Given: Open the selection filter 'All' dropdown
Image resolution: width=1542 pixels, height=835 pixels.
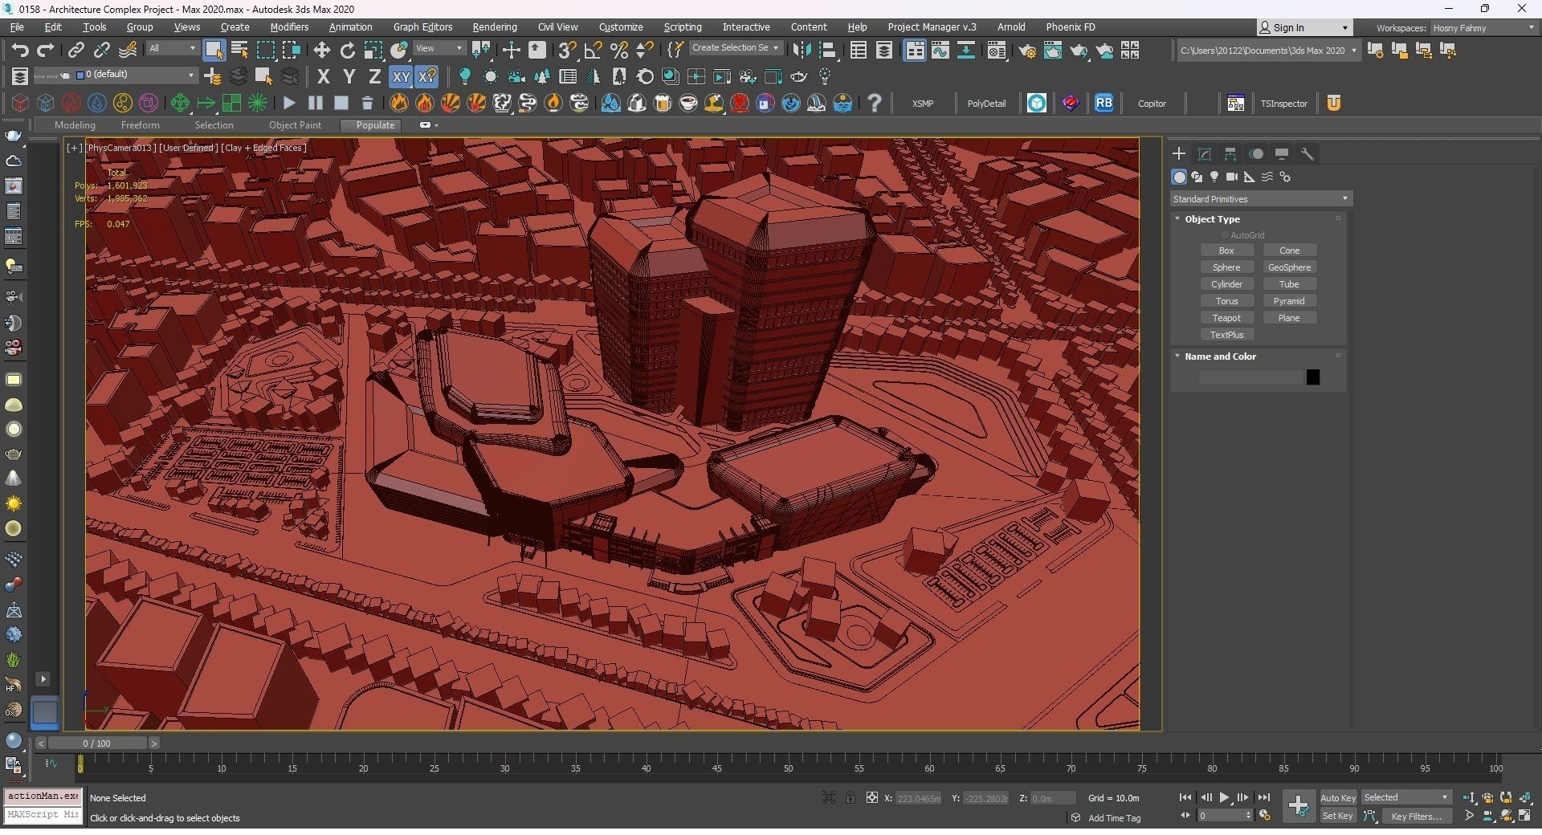Looking at the screenshot, I should (172, 49).
